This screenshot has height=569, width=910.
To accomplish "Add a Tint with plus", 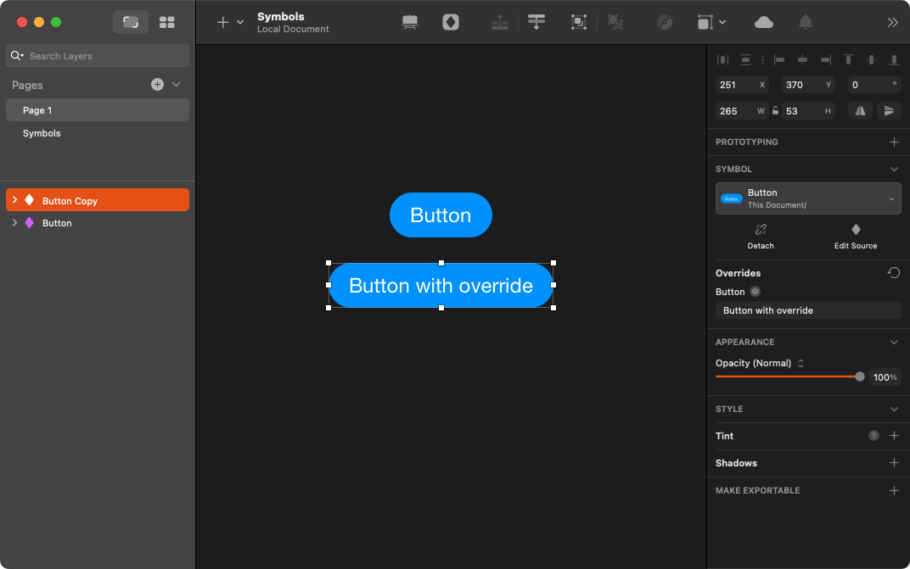I will pyautogui.click(x=895, y=436).
